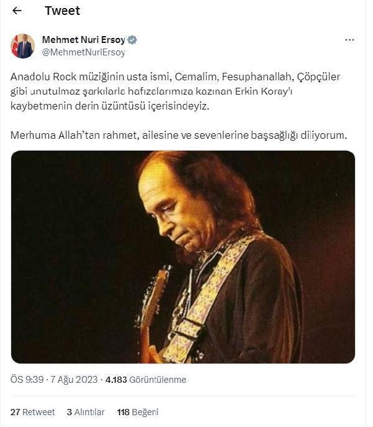373x427 pixels.
Task: Click the ÖS 9:39 timestamp
Action: pyautogui.click(x=27, y=380)
